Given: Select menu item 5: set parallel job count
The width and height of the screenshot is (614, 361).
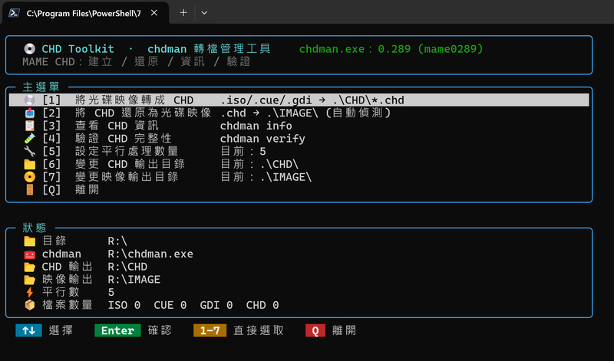Looking at the screenshot, I should pos(299,151).
